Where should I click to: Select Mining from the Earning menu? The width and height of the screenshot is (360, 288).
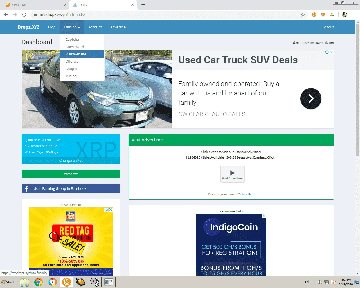[82, 76]
